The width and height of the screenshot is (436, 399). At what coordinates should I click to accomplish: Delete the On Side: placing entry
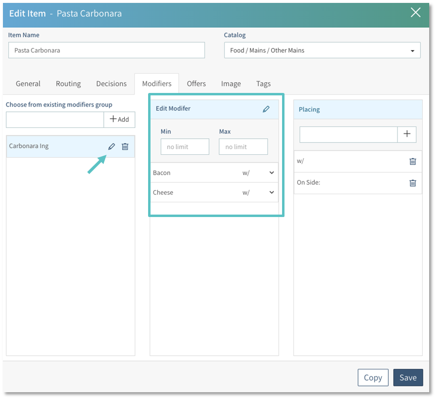pyautogui.click(x=413, y=183)
